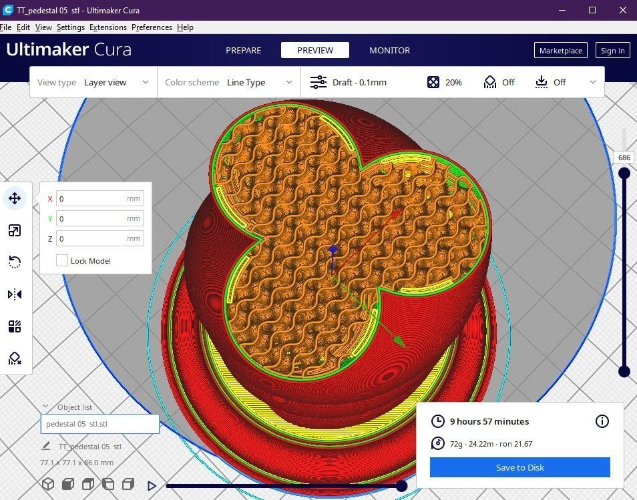Open the View menu

tap(43, 27)
